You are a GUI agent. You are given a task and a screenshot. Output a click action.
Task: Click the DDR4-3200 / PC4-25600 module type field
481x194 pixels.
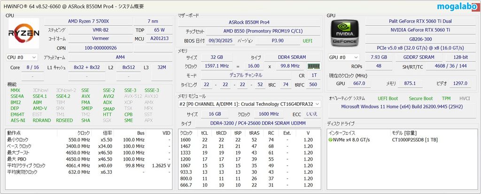[257, 123]
